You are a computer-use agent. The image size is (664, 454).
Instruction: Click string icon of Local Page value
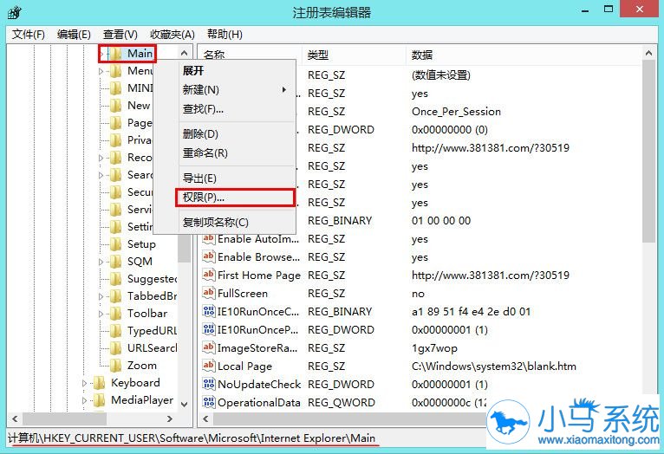coord(208,366)
